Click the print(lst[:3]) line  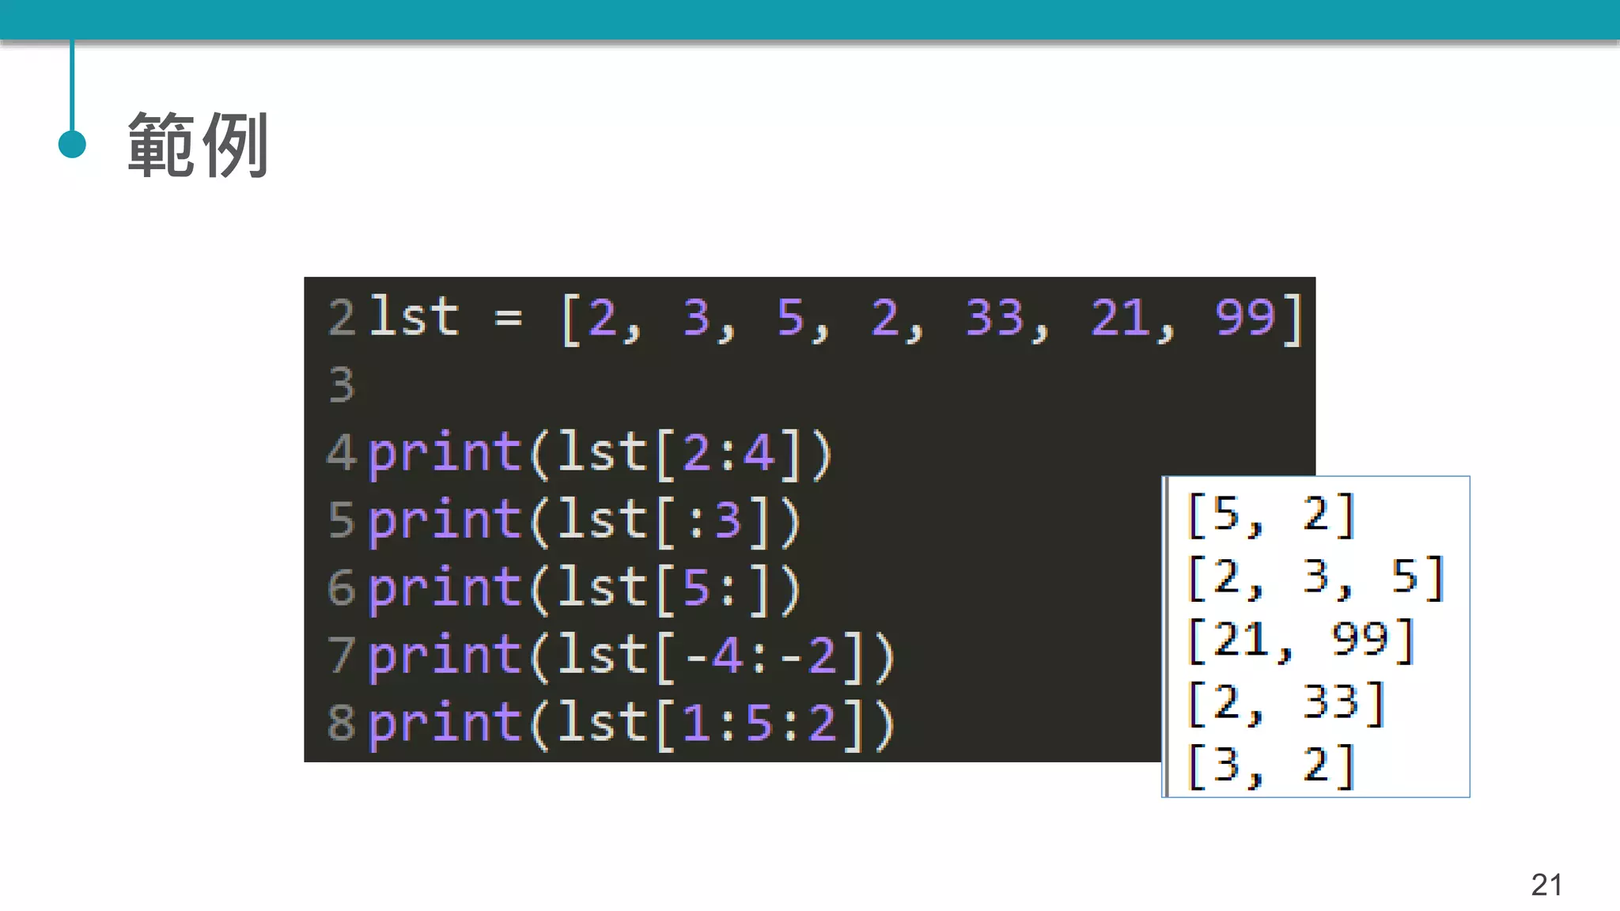[584, 521]
